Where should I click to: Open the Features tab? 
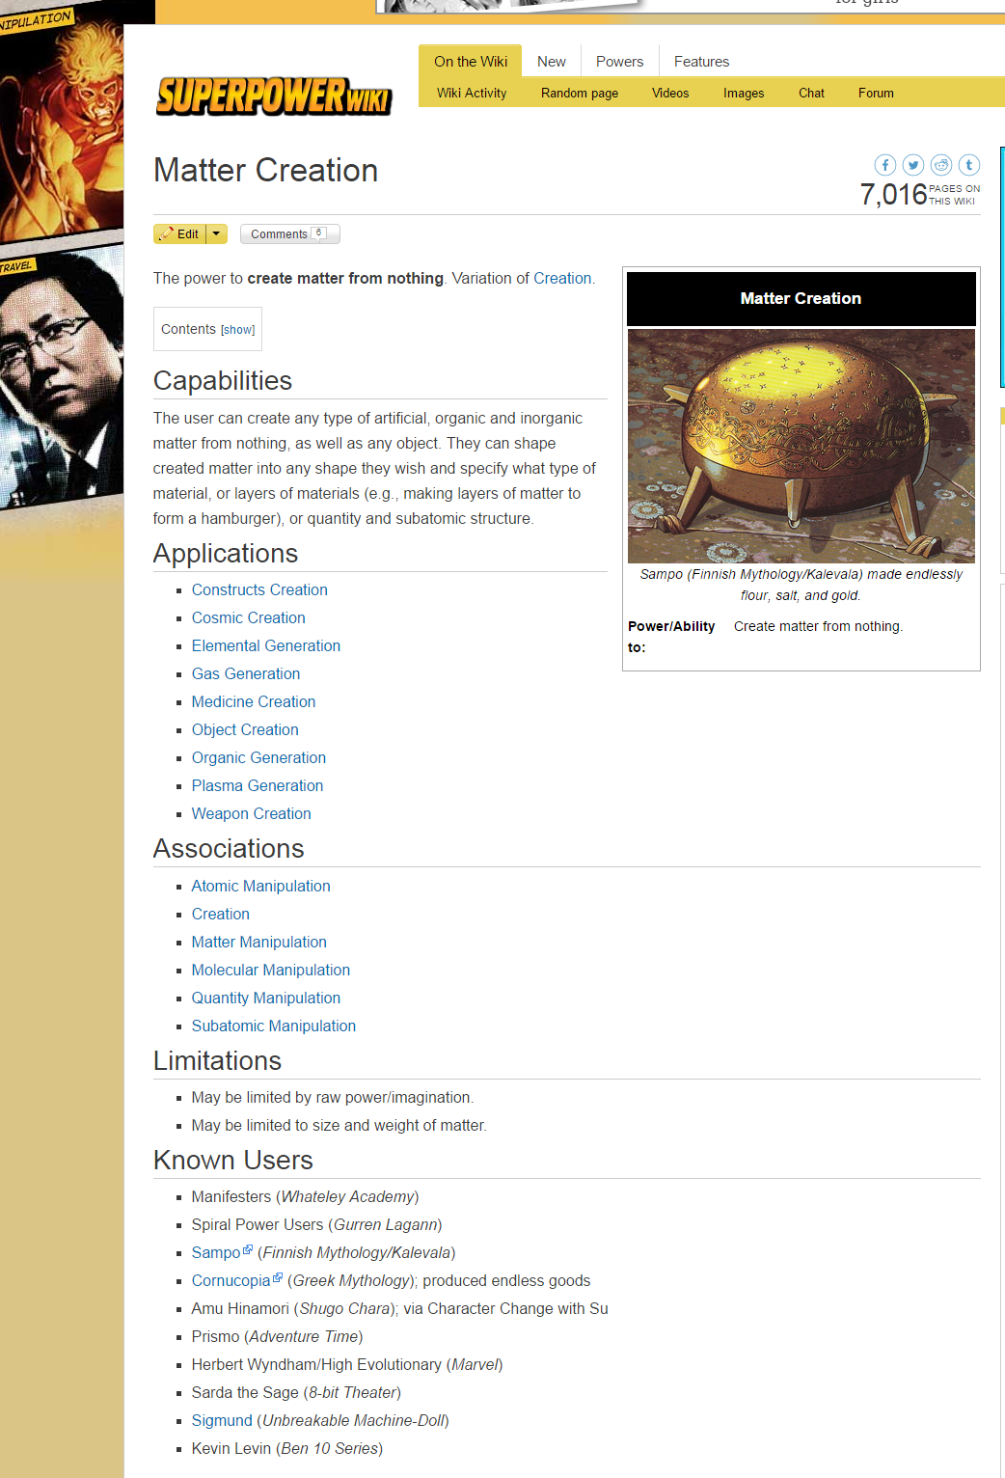(701, 61)
